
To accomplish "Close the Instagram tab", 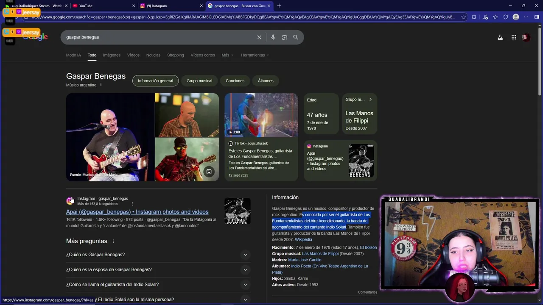I will click(x=201, y=6).
